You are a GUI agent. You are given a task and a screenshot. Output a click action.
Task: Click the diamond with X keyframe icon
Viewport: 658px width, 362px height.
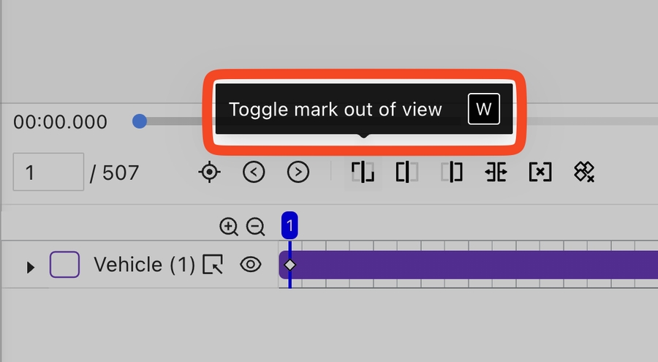pyautogui.click(x=583, y=173)
